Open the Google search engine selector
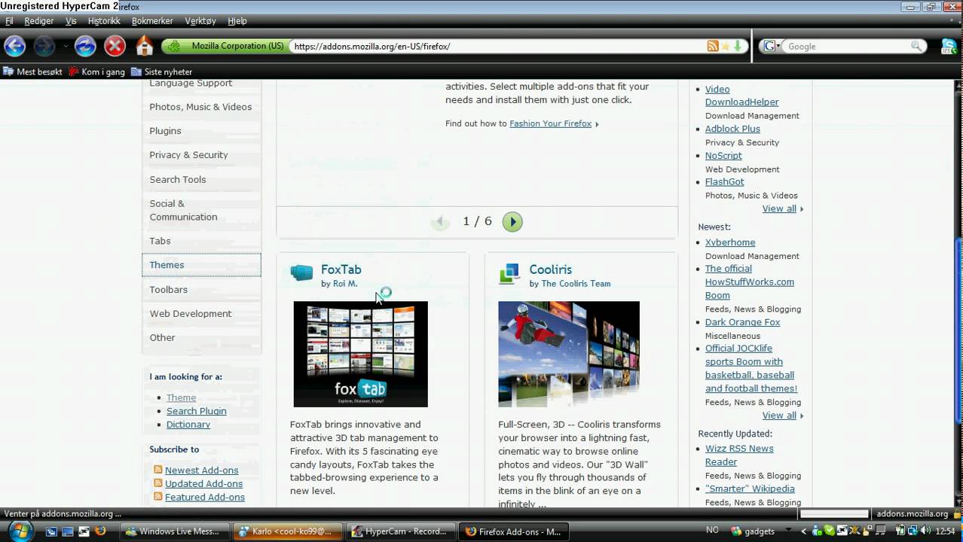The height and width of the screenshot is (542, 963). point(772,46)
